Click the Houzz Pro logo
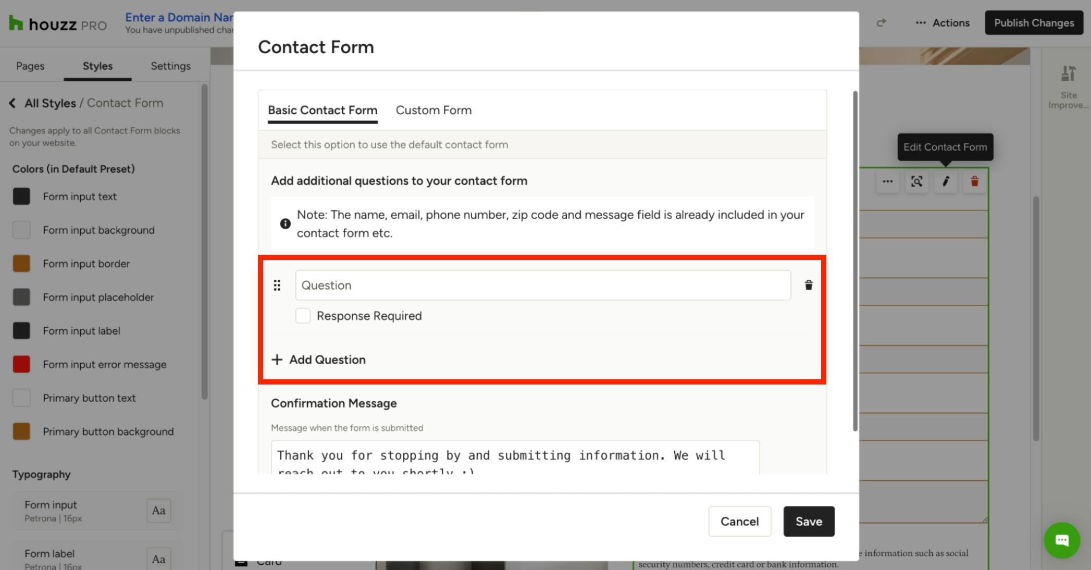This screenshot has width=1091, height=570. 58,24
